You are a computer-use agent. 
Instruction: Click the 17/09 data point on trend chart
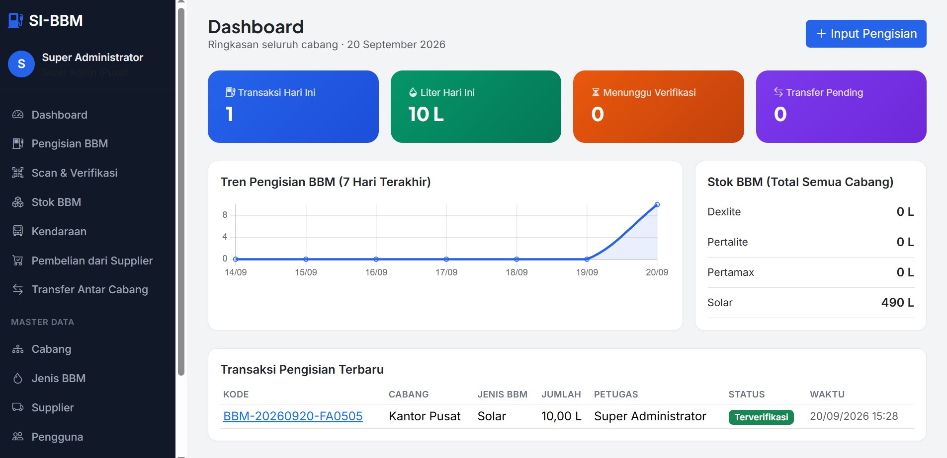446,259
